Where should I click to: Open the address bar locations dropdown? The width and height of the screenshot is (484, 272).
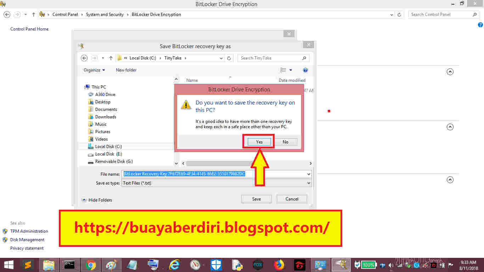click(221, 58)
